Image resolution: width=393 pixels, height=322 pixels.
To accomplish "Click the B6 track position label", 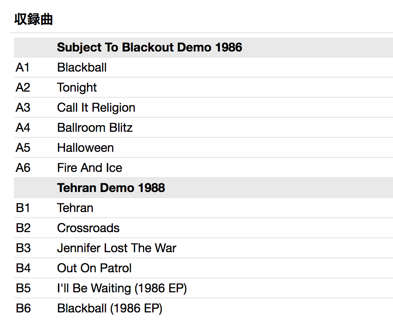I will [23, 308].
